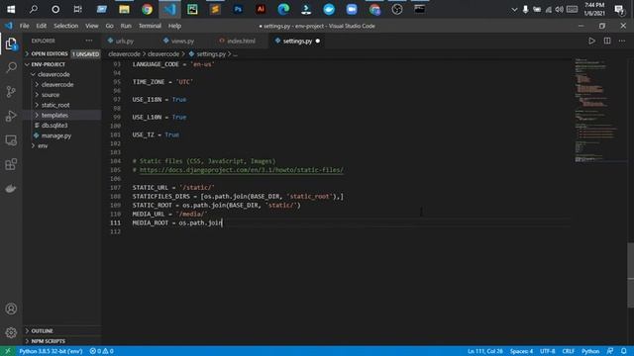Viewport: 634px width, 356px height.
Task: Open the Explorer view in activity bar
Action: (x=11, y=44)
